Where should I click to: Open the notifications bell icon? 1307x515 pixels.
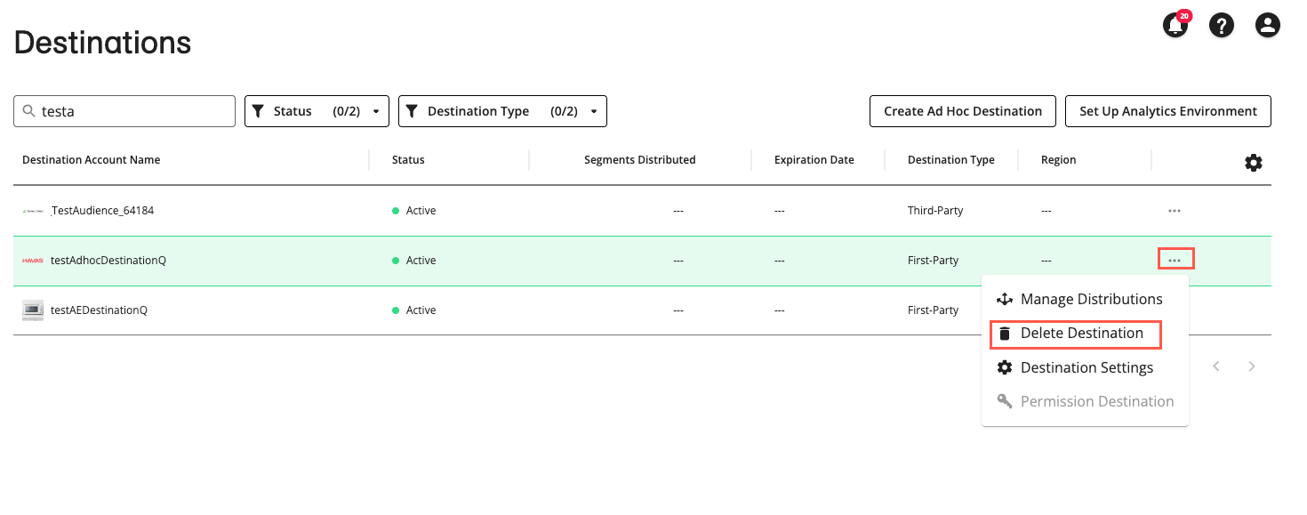1175,26
